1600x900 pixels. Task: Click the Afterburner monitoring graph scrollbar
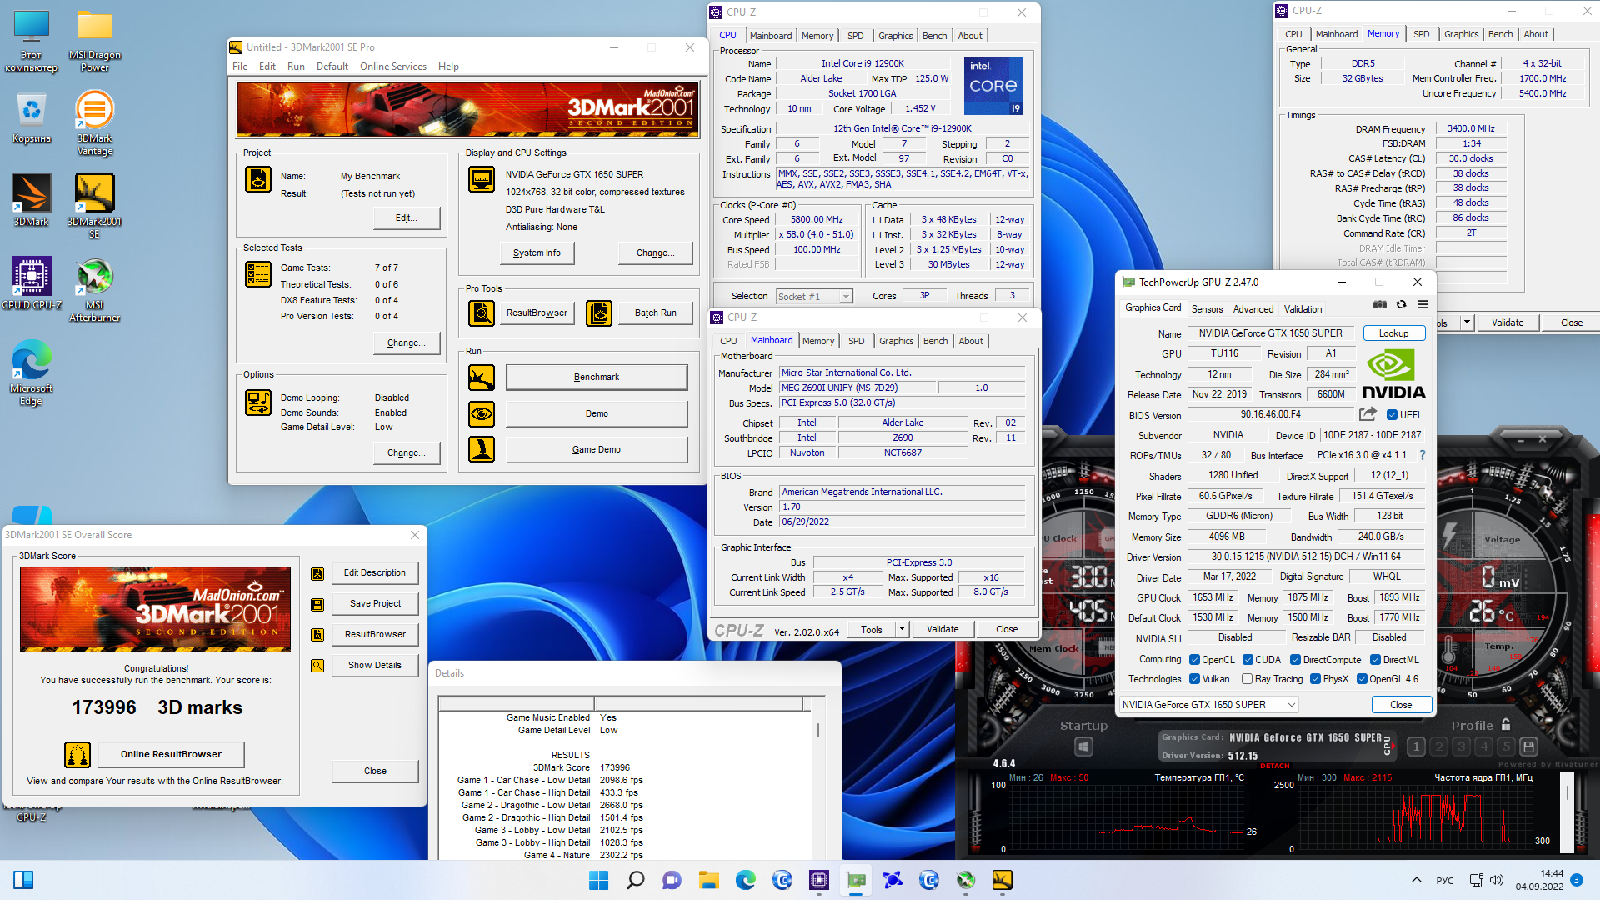pos(1567,812)
